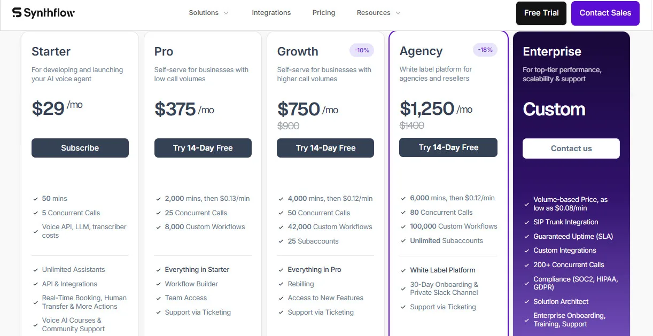This screenshot has width=653, height=336.
Task: Click Contact Sales in the header
Action: point(605,13)
